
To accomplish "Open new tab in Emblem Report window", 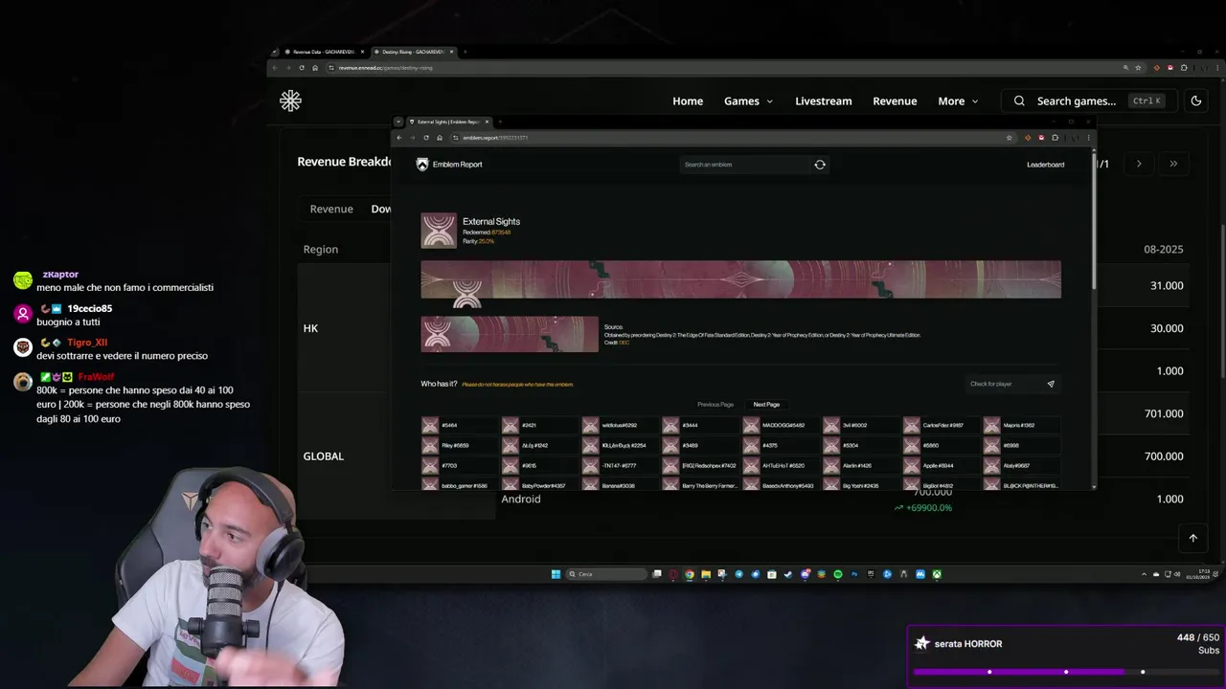I will point(500,122).
